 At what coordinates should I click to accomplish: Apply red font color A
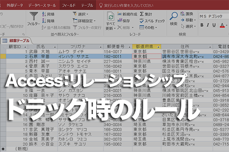pyautogui.click(x=222, y=25)
